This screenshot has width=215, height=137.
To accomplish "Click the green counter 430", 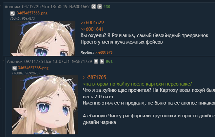I will pyautogui.click(x=107, y=7).
